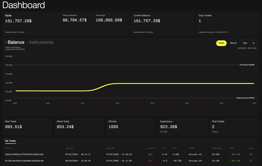The width and height of the screenshot is (262, 166).
Task: Click lots value 0.53
Action: (165, 154)
